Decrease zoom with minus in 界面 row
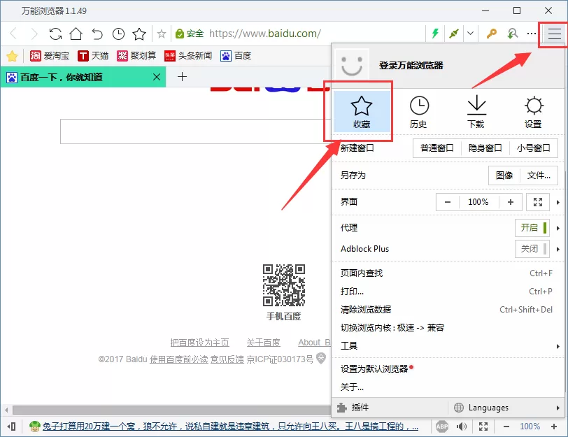 448,202
